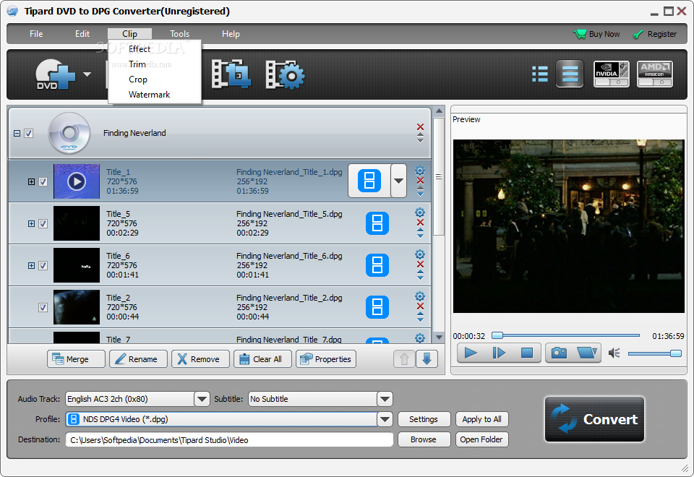Toggle AMD acceleration icon
This screenshot has width=694, height=477.
655,74
